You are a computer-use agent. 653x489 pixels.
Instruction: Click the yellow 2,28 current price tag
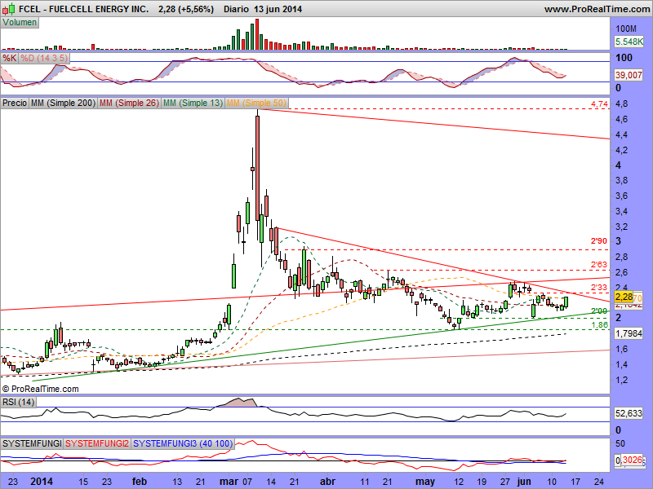pyautogui.click(x=624, y=297)
